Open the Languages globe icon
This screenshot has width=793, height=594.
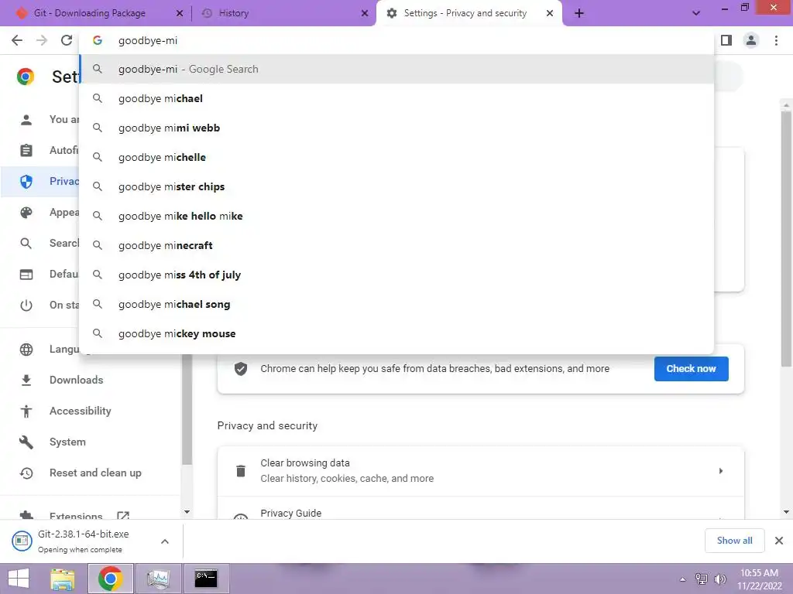point(26,349)
